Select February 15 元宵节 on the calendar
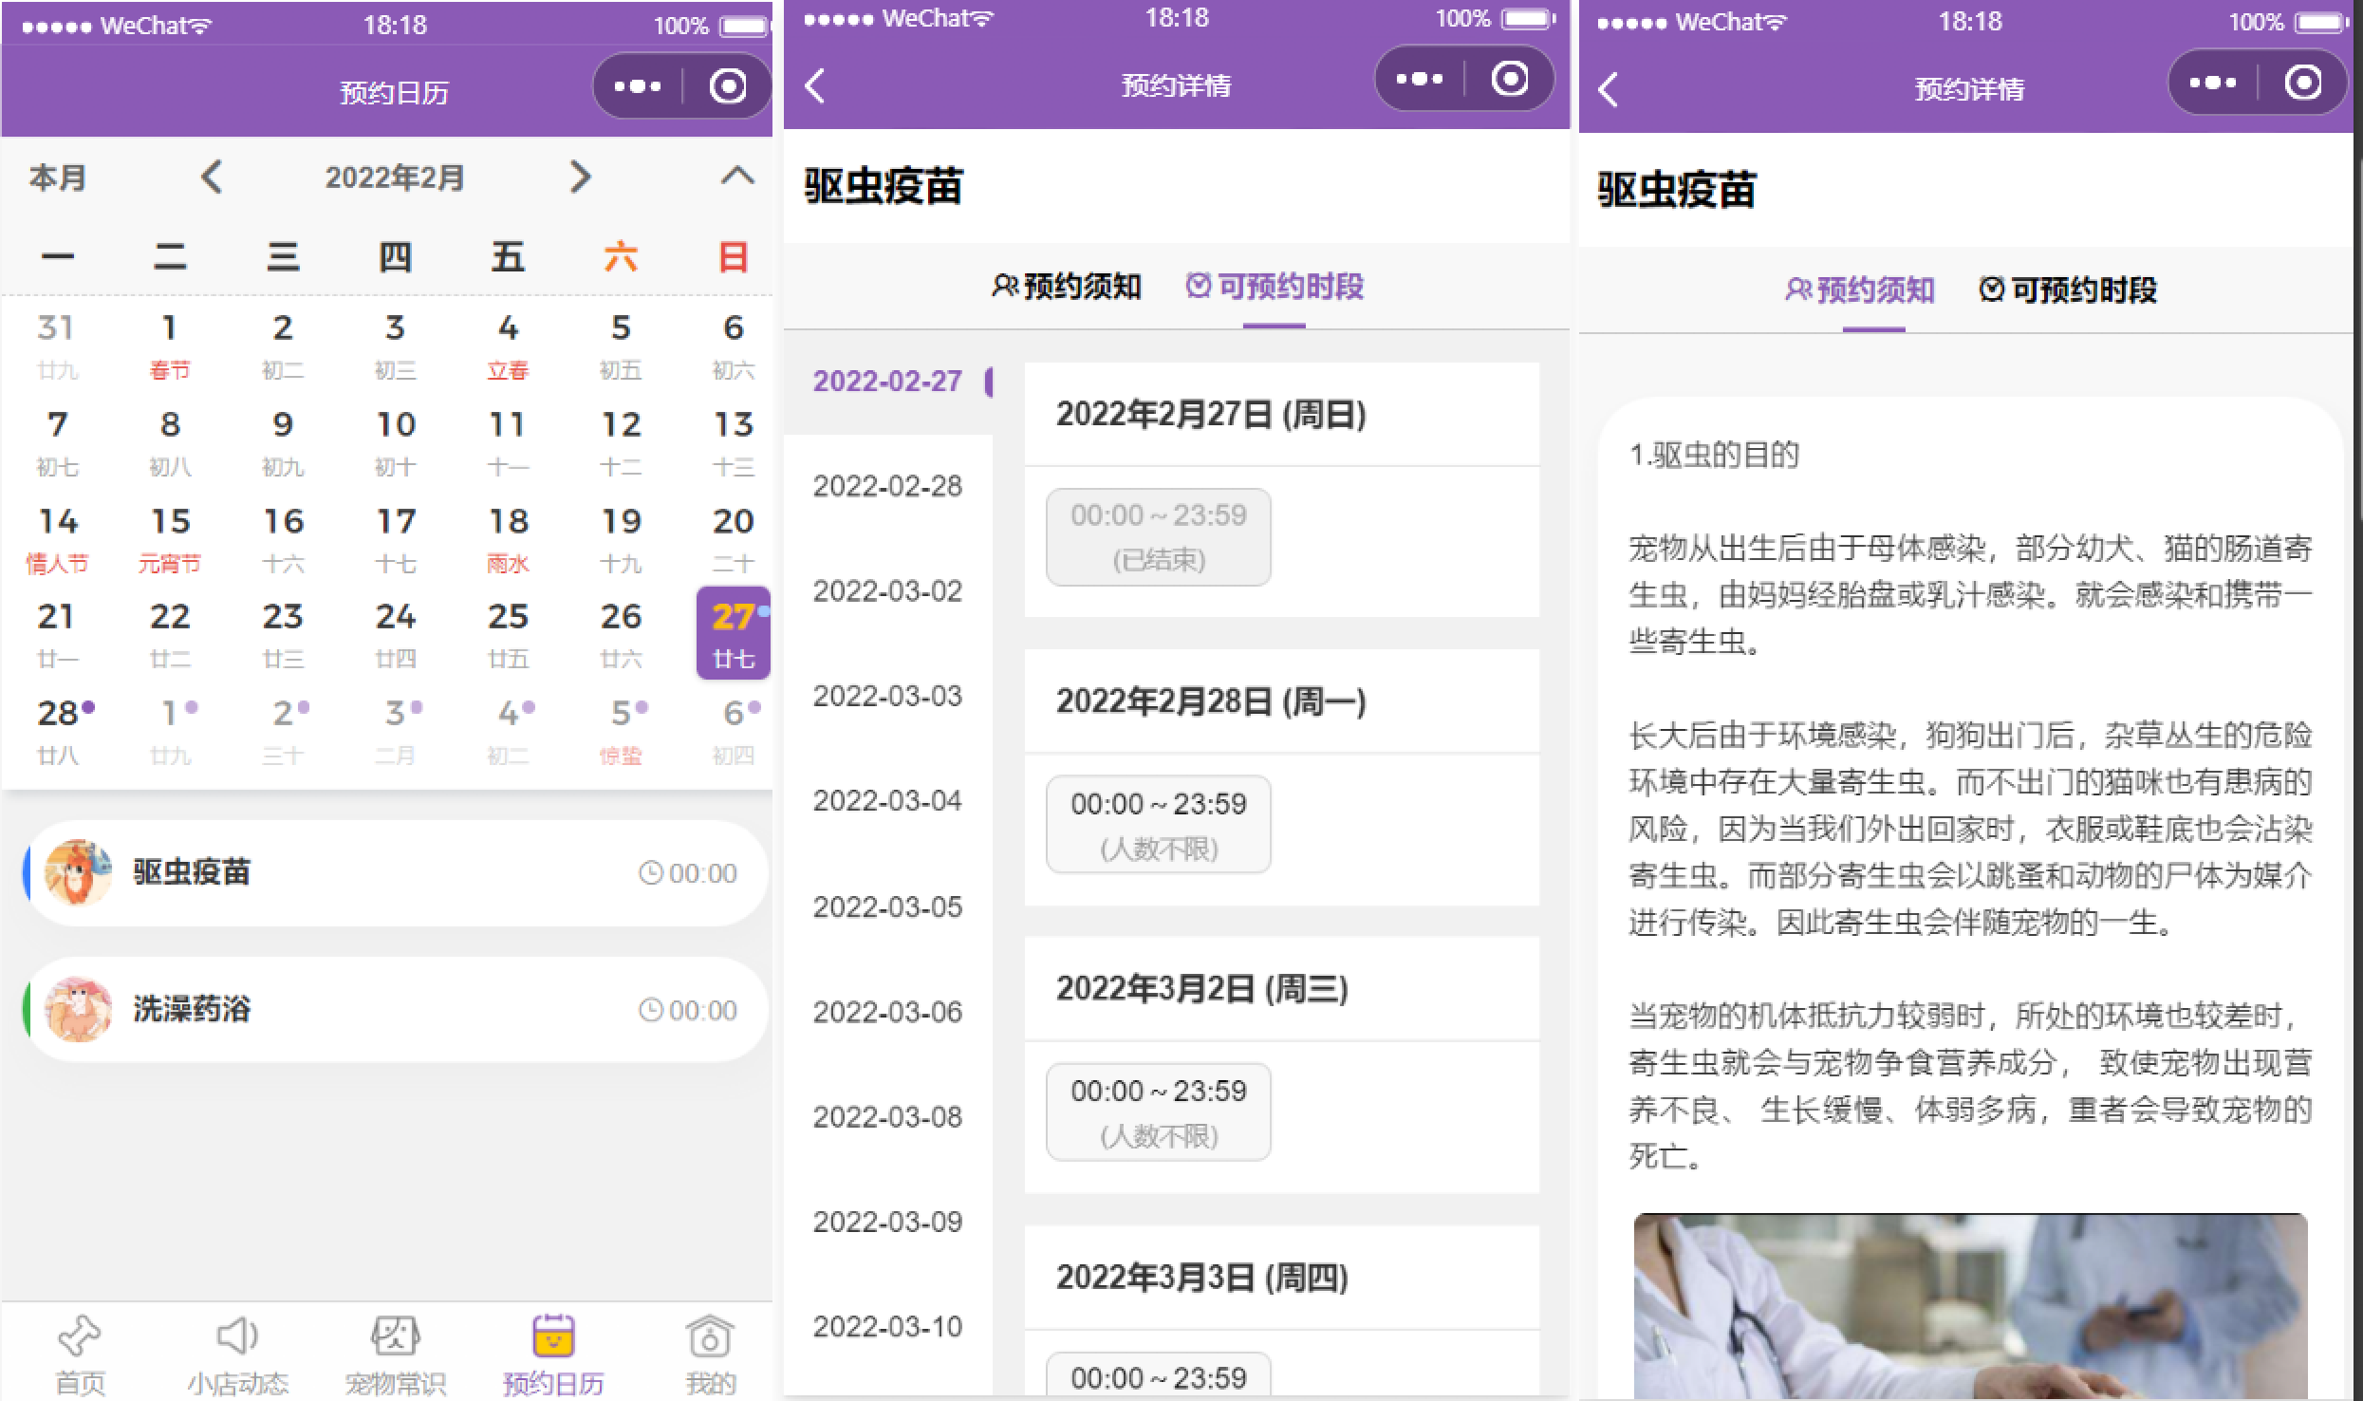2363x1401 pixels. point(170,538)
